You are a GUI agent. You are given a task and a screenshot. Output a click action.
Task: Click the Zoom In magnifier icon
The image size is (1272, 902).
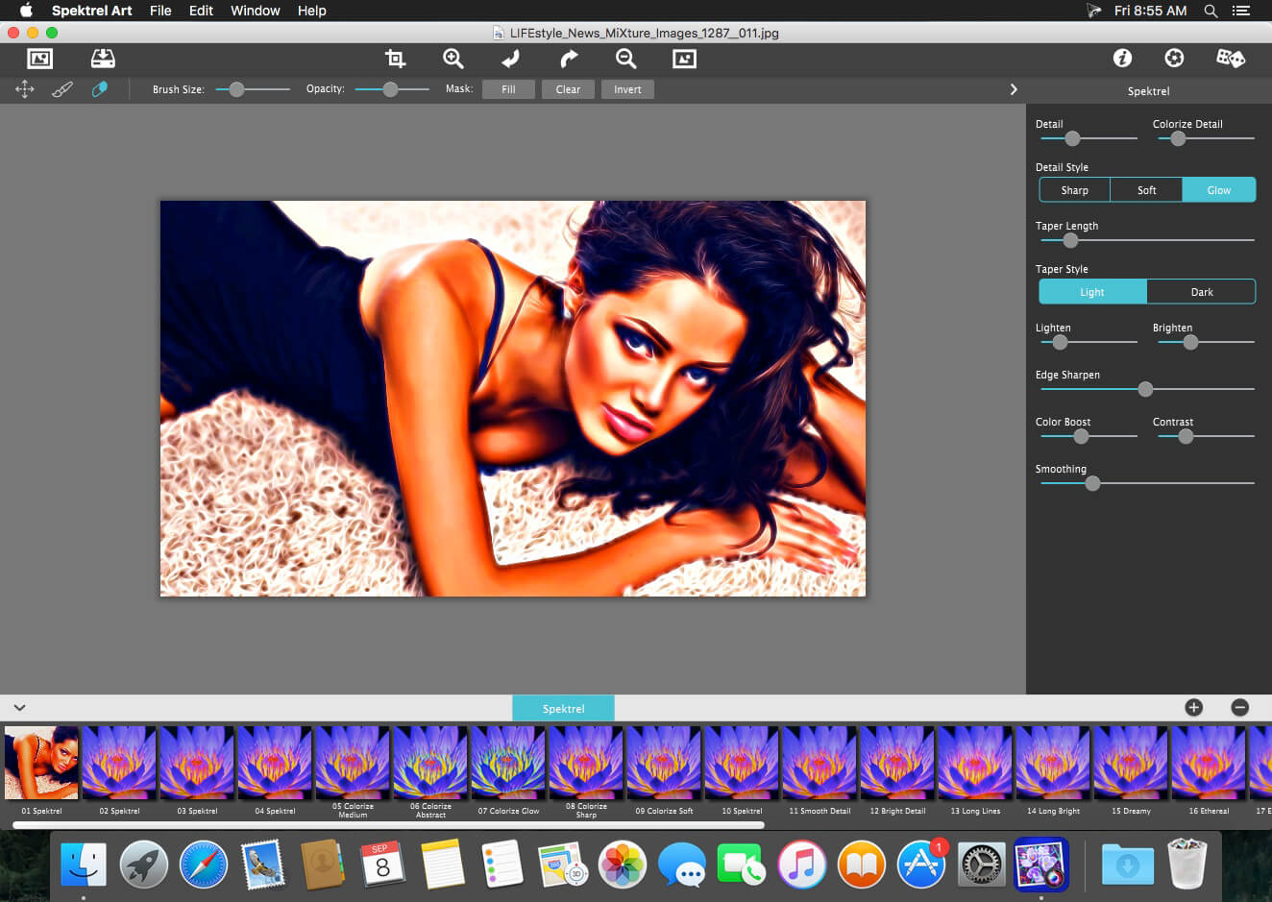pyautogui.click(x=453, y=59)
